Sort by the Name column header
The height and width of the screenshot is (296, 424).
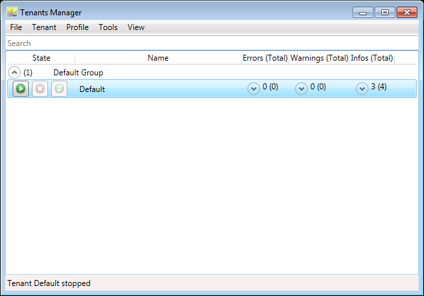click(x=158, y=58)
